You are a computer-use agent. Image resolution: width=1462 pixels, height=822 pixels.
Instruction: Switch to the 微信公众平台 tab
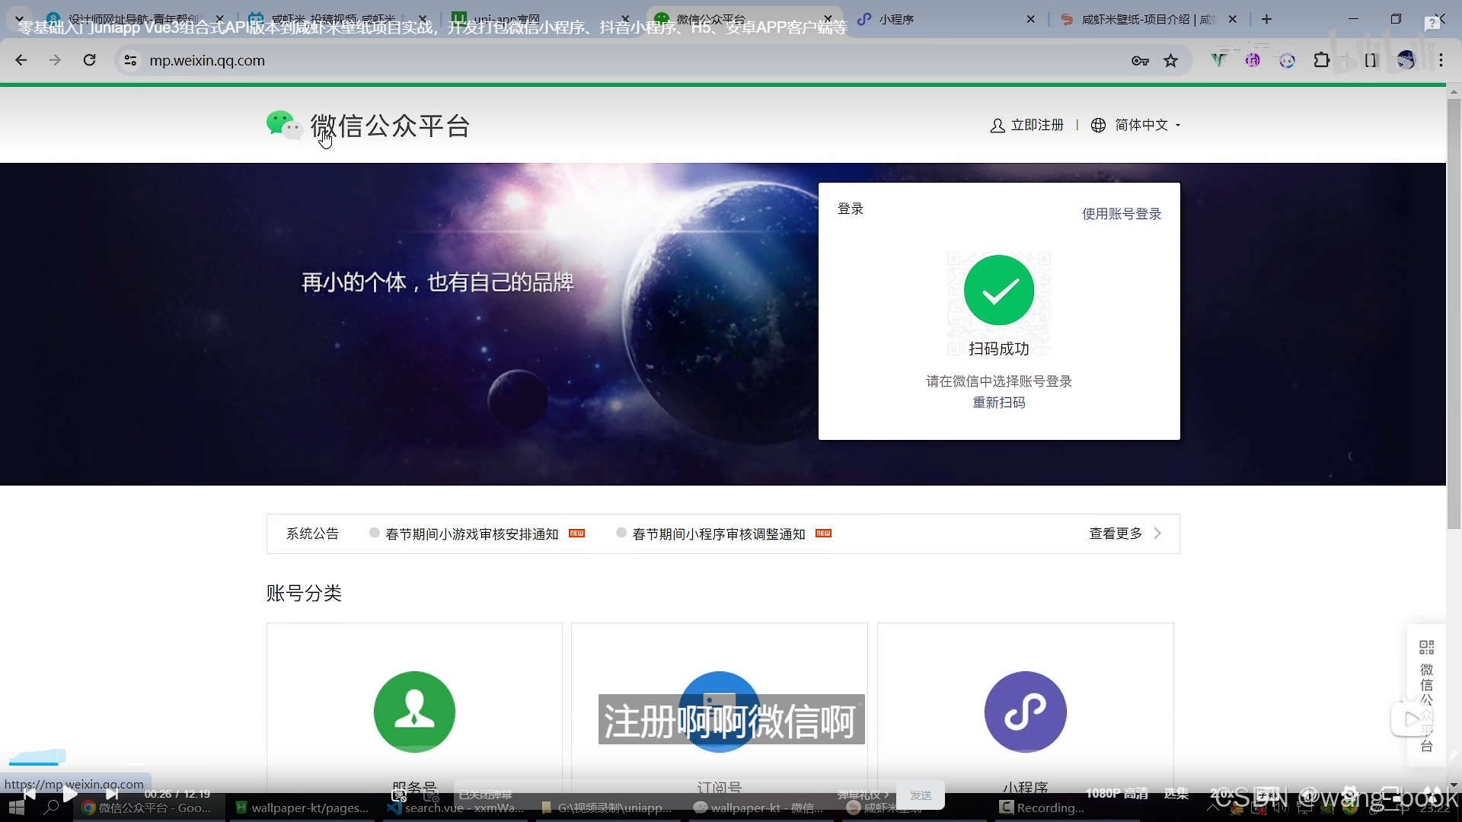[745, 19]
